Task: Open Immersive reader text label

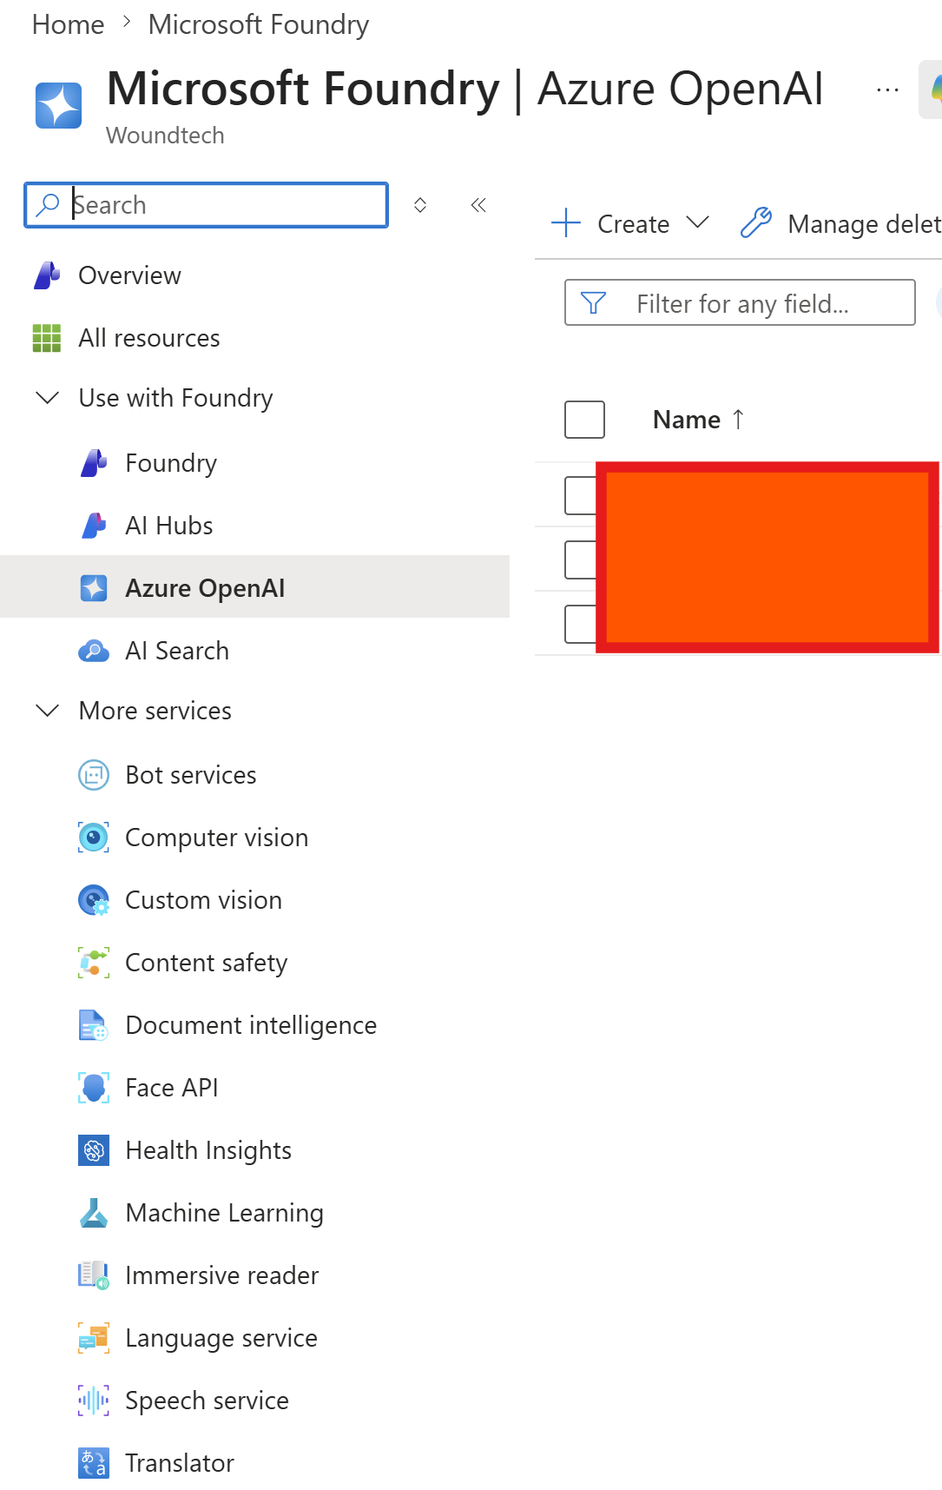Action: click(222, 1275)
